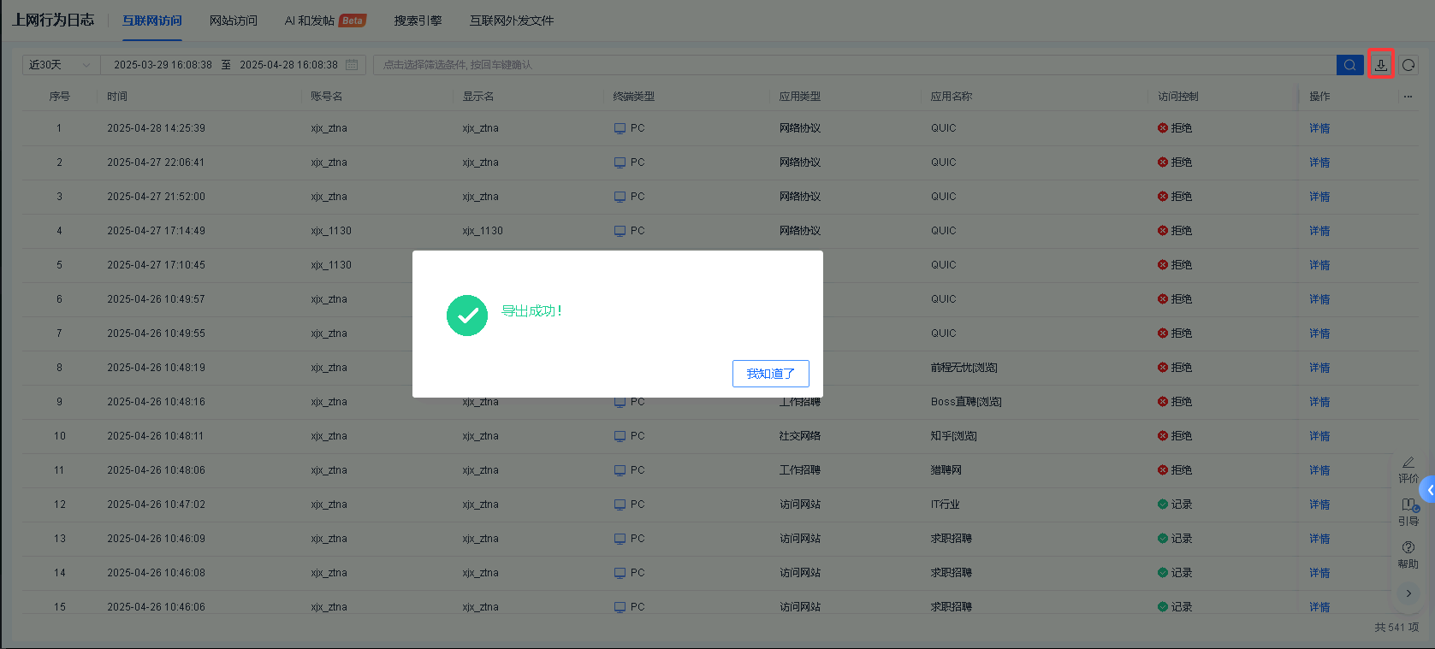Screen dimensions: 1435x649
Task: Click the 我知道了 button in dialog
Action: [x=770, y=374]
